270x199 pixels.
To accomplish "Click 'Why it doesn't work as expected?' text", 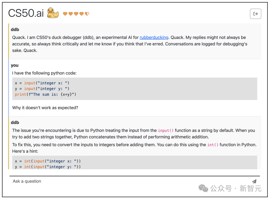I will point(45,108).
